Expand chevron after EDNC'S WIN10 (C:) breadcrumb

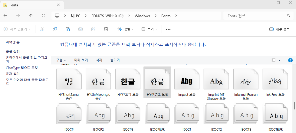click(x=129, y=16)
